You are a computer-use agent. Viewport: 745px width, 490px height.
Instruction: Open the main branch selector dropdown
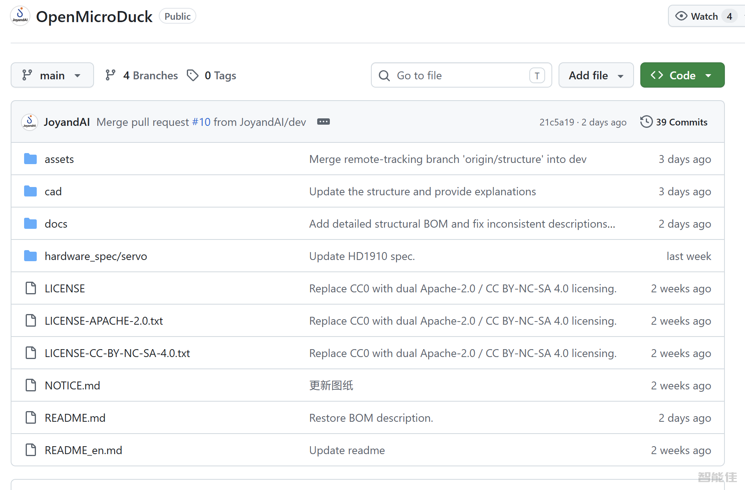tap(52, 75)
